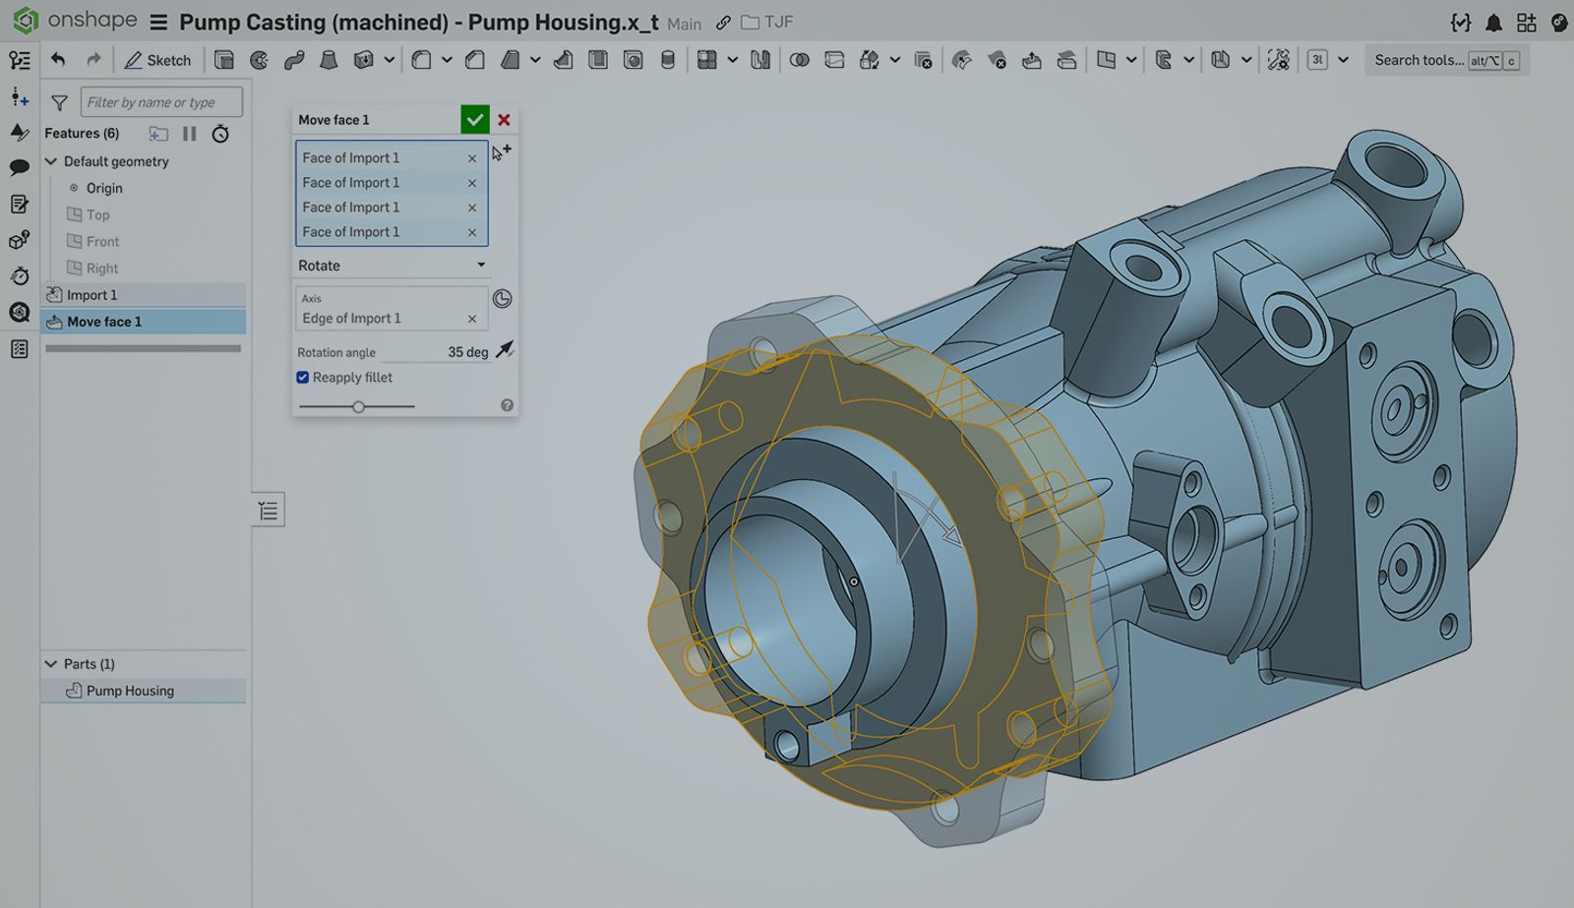Confirm Move face 1 with the green checkmark

475,119
